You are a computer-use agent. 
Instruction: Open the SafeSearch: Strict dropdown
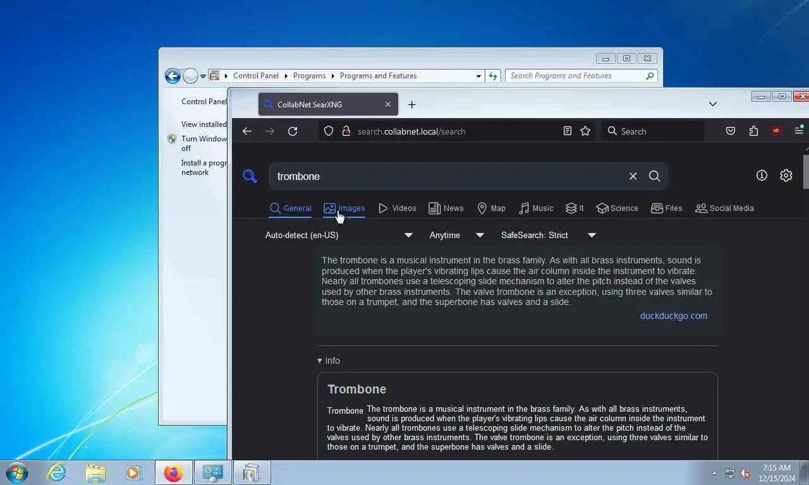[x=549, y=235]
